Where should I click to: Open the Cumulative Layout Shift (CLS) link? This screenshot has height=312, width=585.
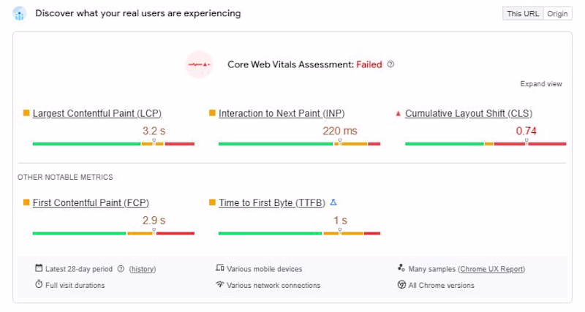[x=469, y=113]
